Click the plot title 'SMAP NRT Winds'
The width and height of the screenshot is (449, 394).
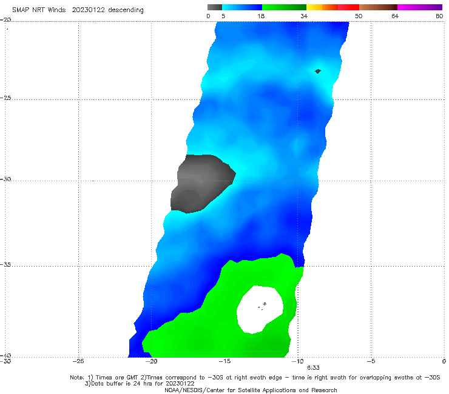(x=39, y=10)
